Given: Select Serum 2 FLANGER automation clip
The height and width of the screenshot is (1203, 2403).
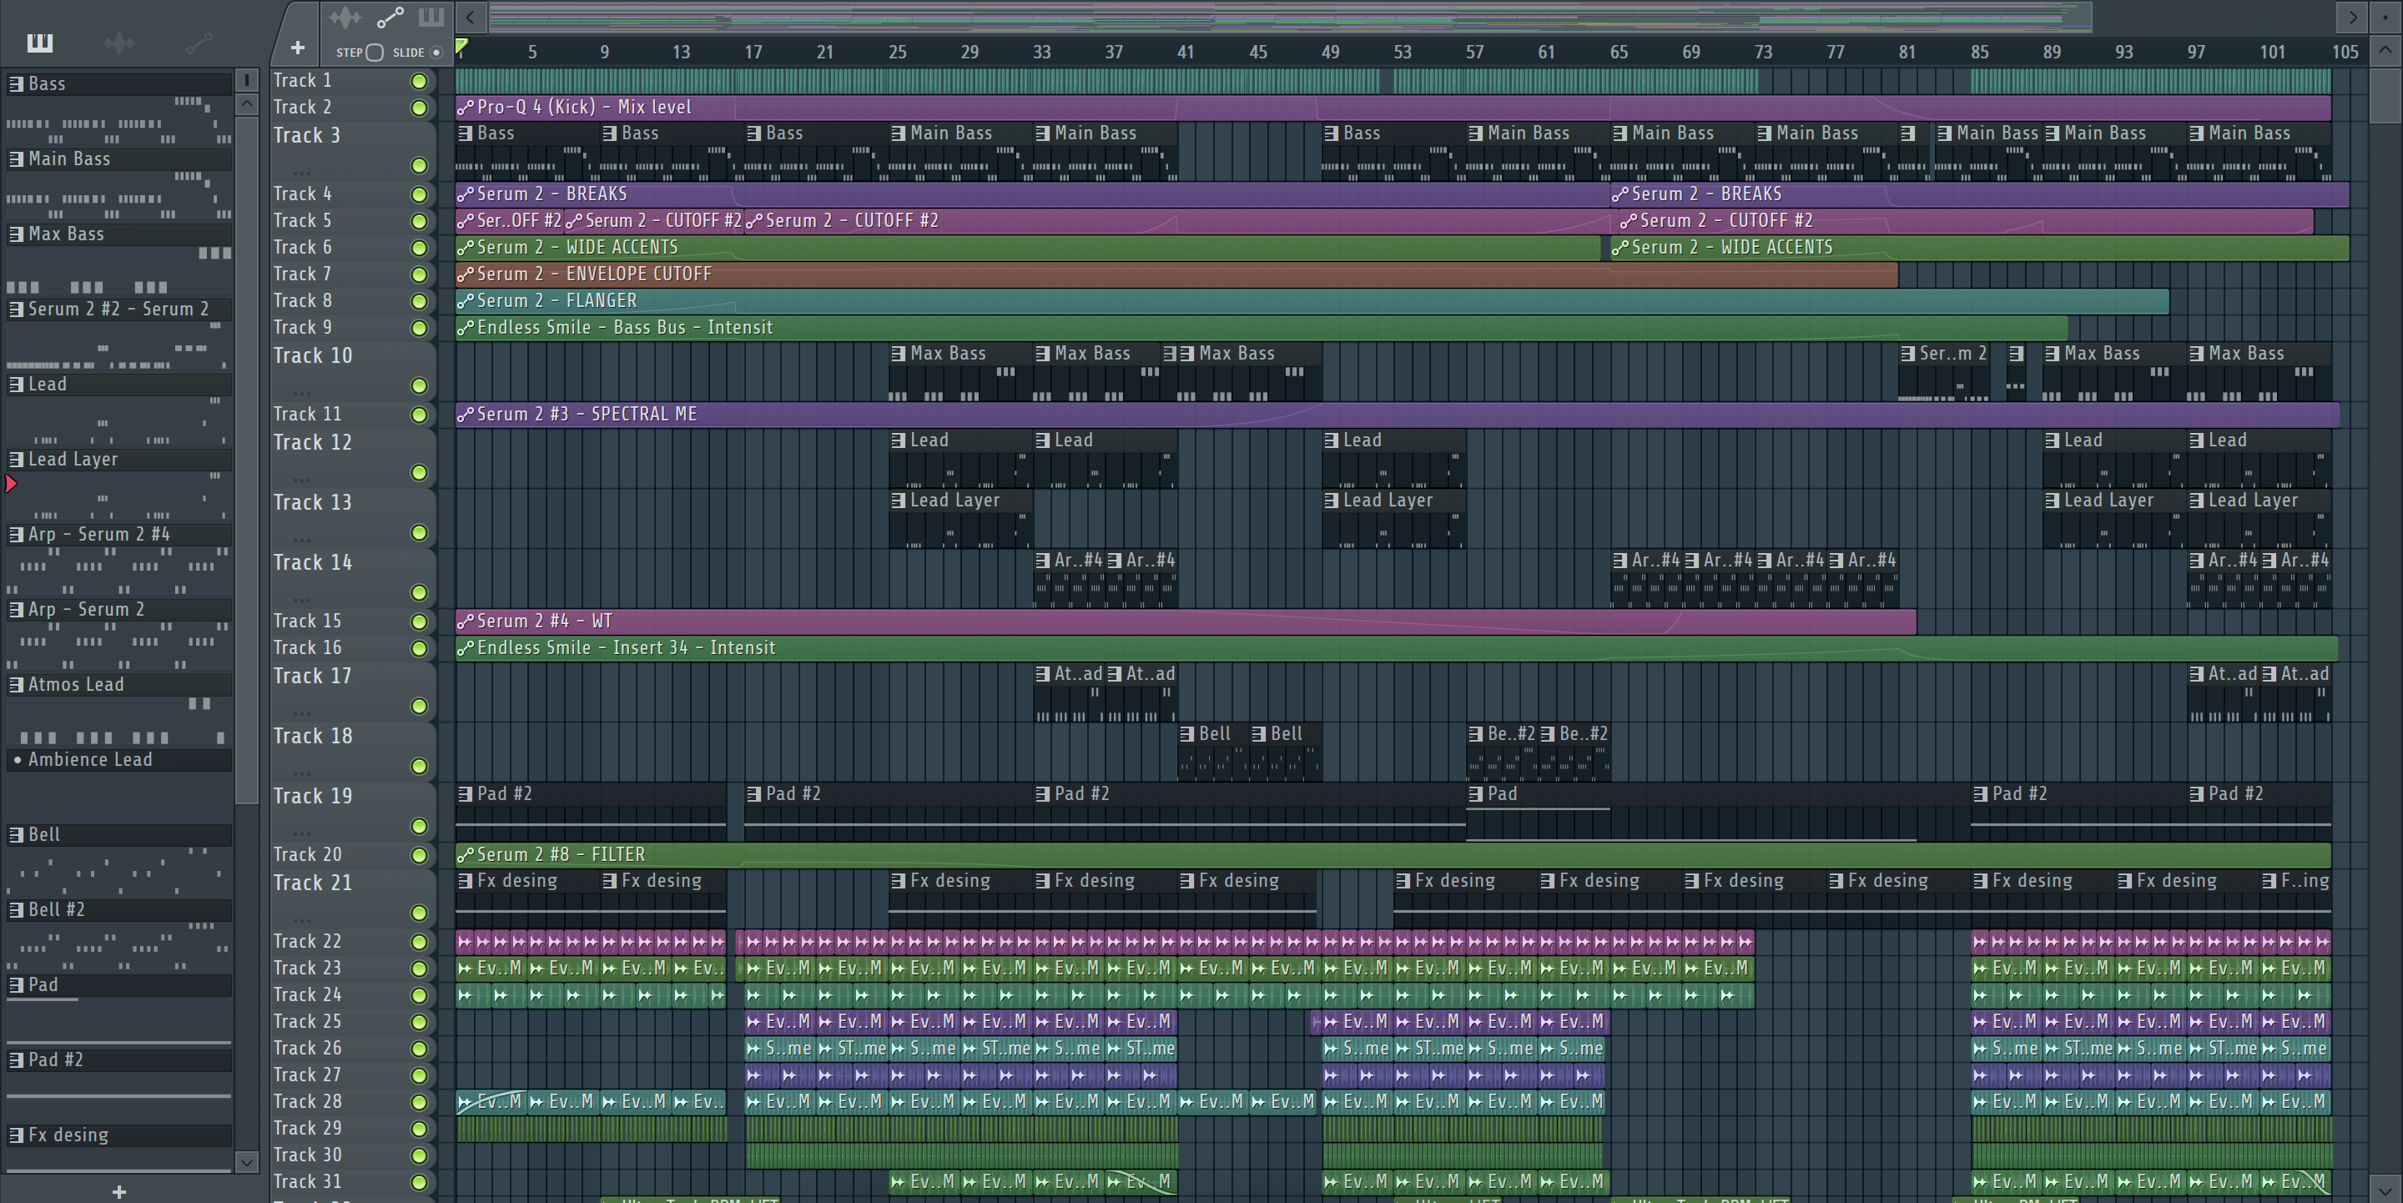Looking at the screenshot, I should pos(1312,301).
